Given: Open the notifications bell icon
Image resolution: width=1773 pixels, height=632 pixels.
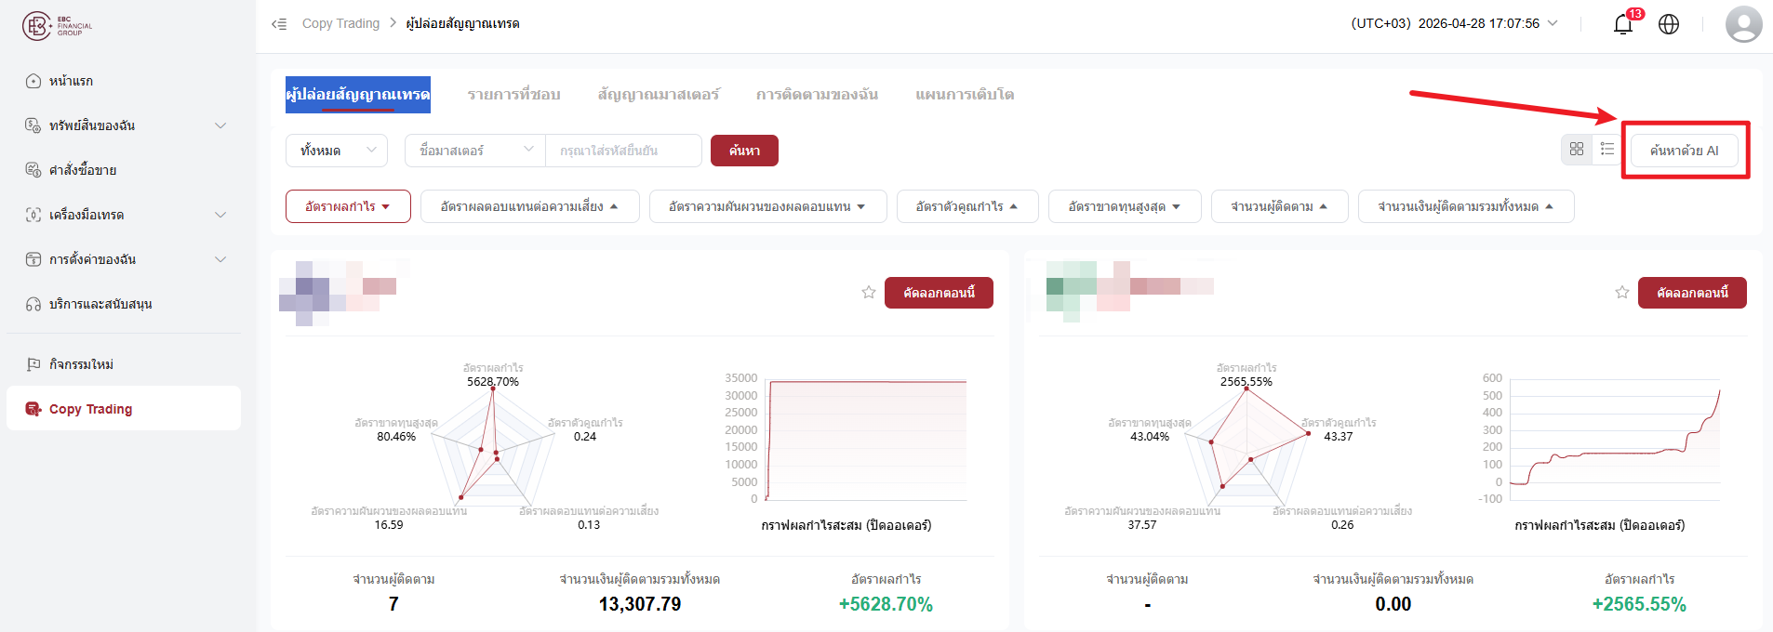Looking at the screenshot, I should pos(1623,24).
